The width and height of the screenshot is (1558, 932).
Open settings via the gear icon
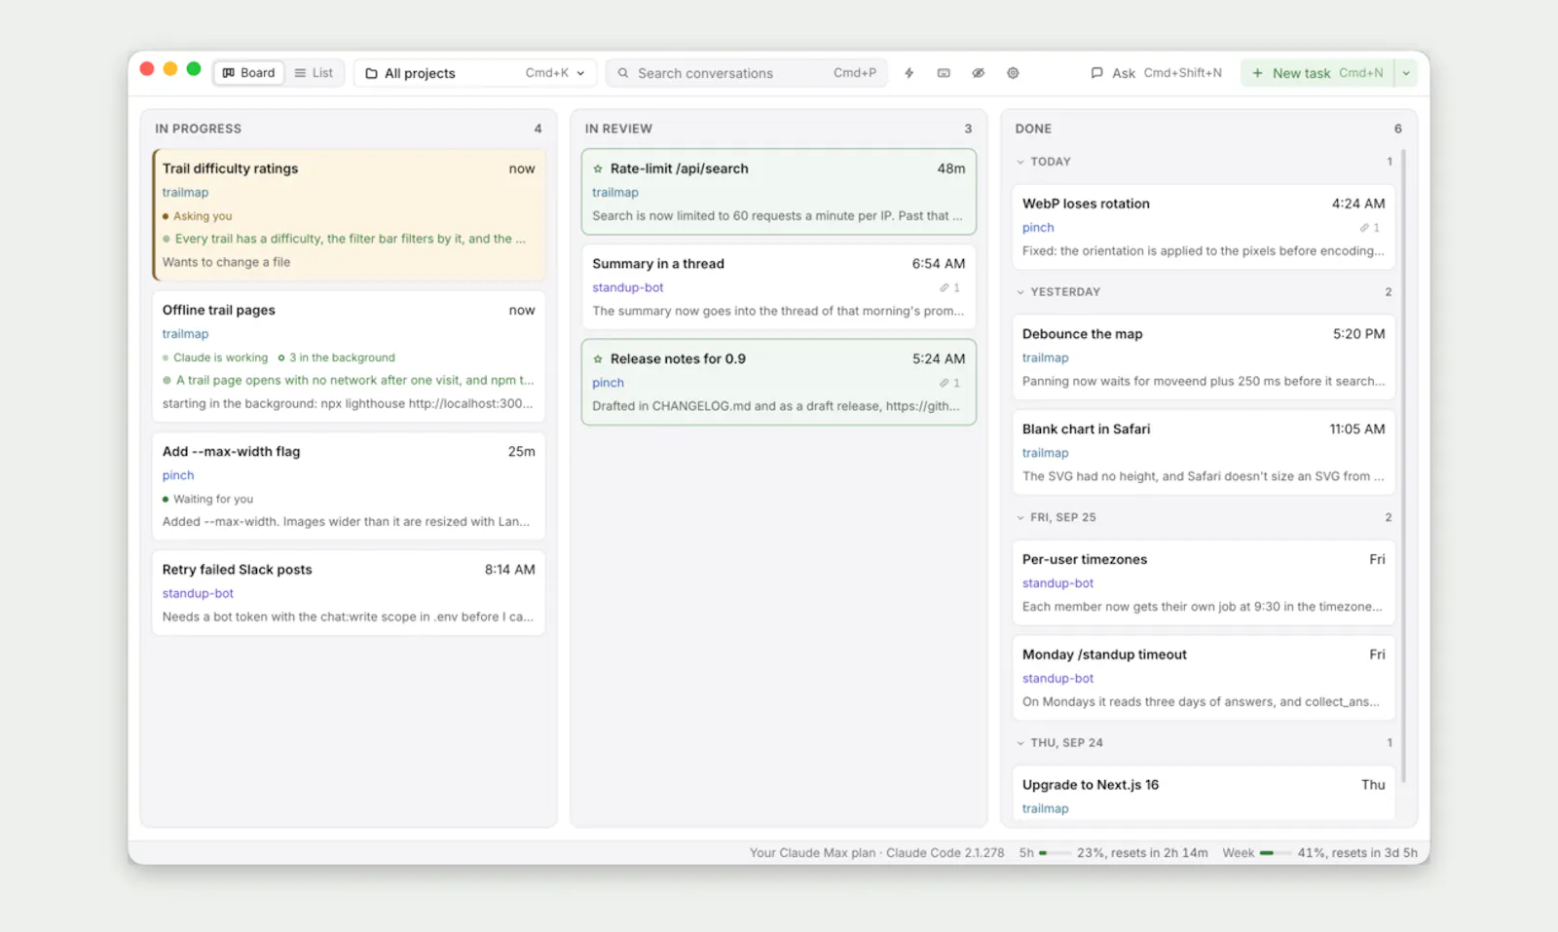point(1013,73)
